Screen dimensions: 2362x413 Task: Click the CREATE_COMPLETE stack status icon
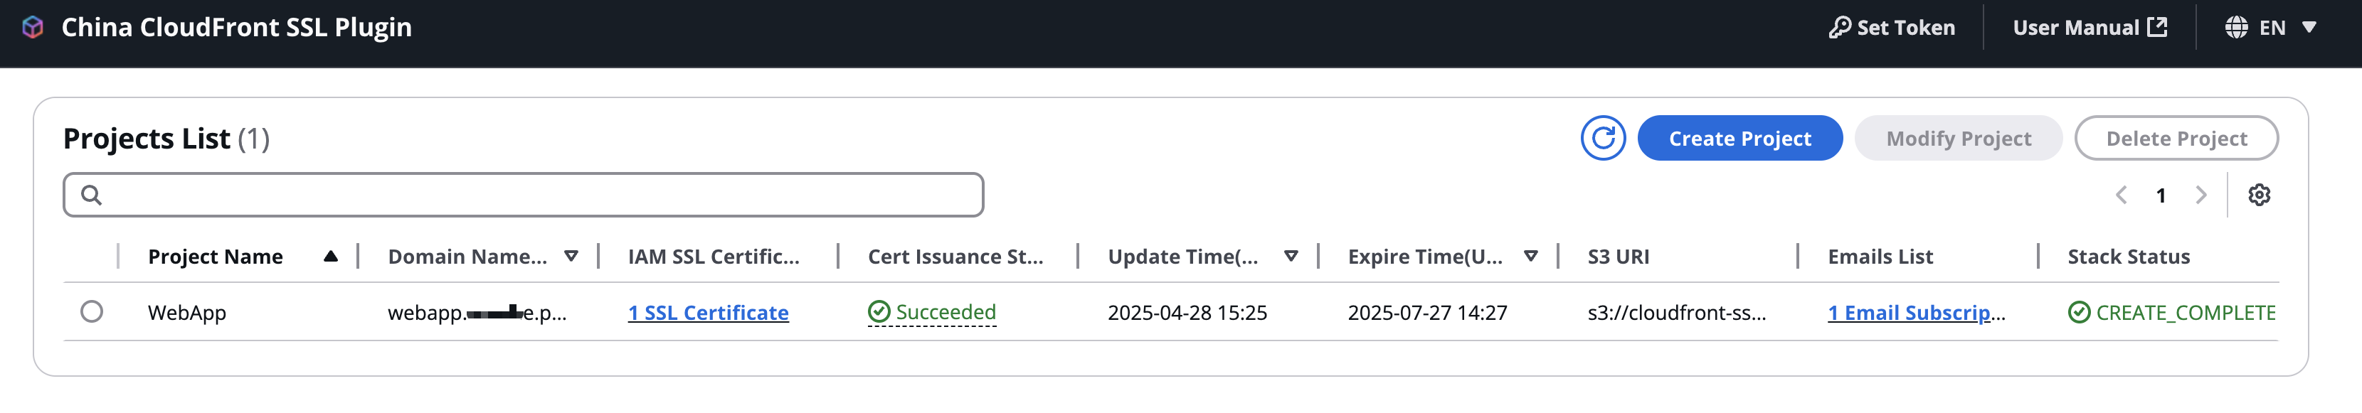point(2079,312)
